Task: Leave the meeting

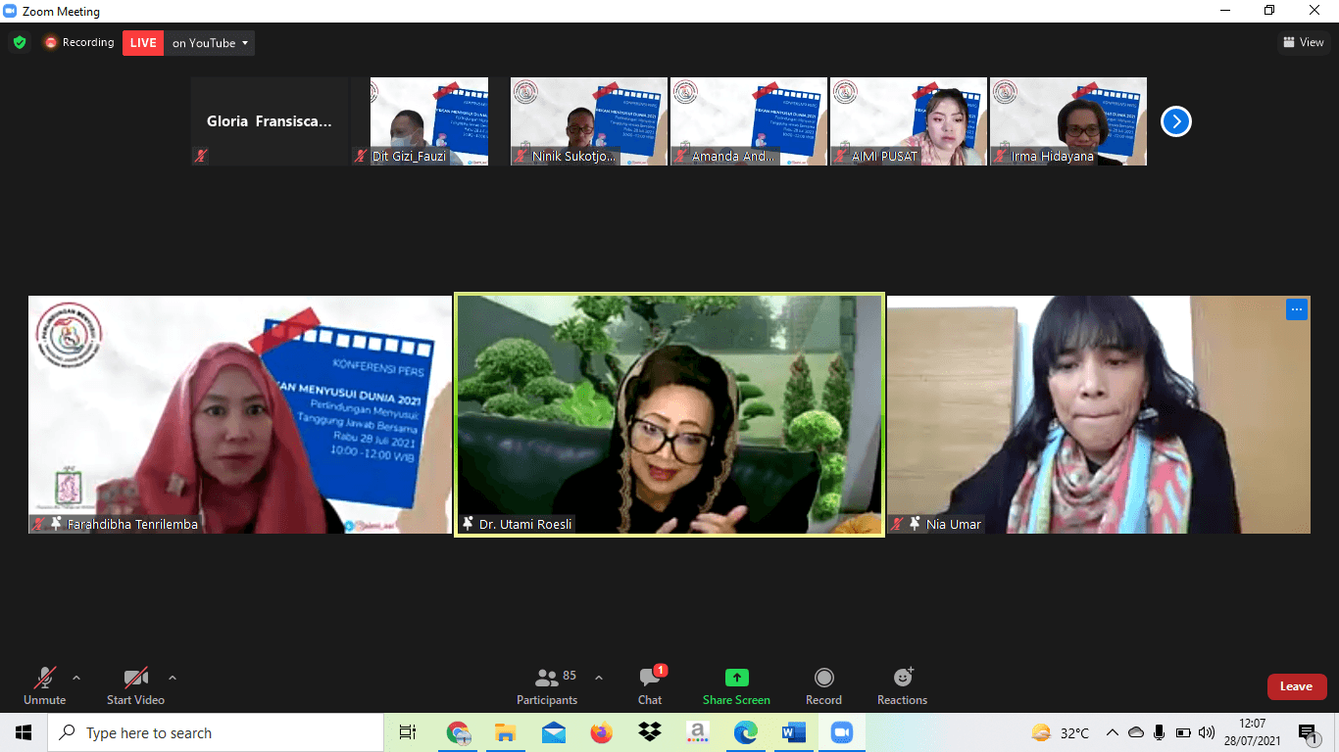Action: tap(1297, 686)
